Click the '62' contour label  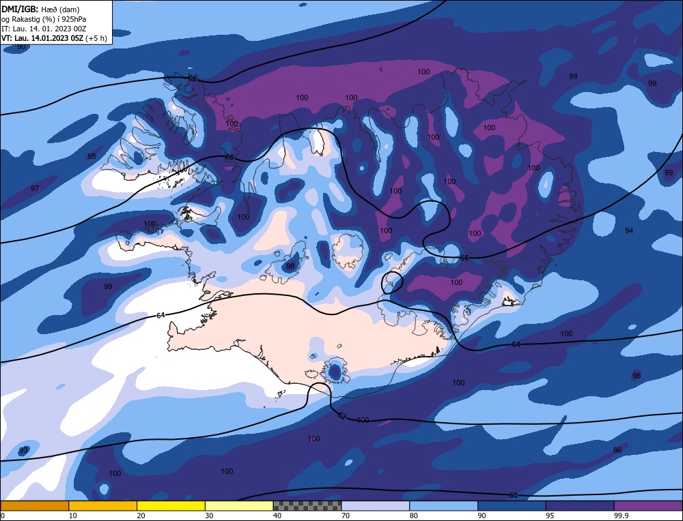point(342,416)
